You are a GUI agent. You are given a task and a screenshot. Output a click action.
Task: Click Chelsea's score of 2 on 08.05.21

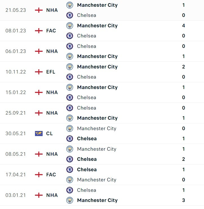tap(184, 159)
